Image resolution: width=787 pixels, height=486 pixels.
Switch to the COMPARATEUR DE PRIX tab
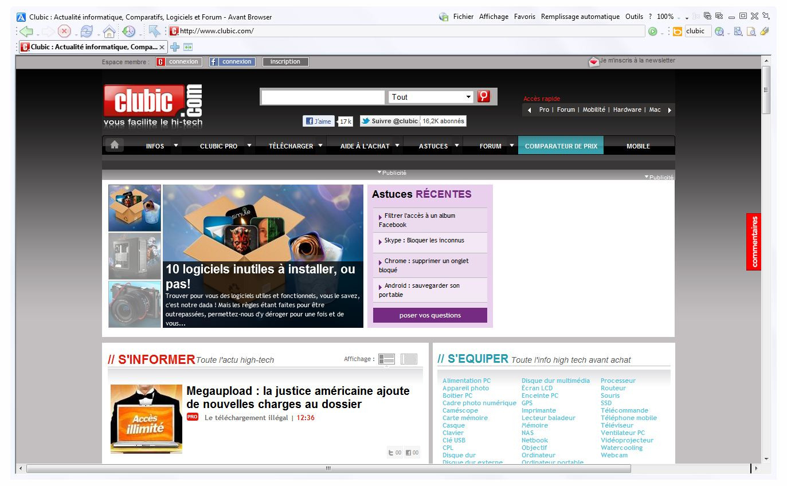[x=561, y=146]
